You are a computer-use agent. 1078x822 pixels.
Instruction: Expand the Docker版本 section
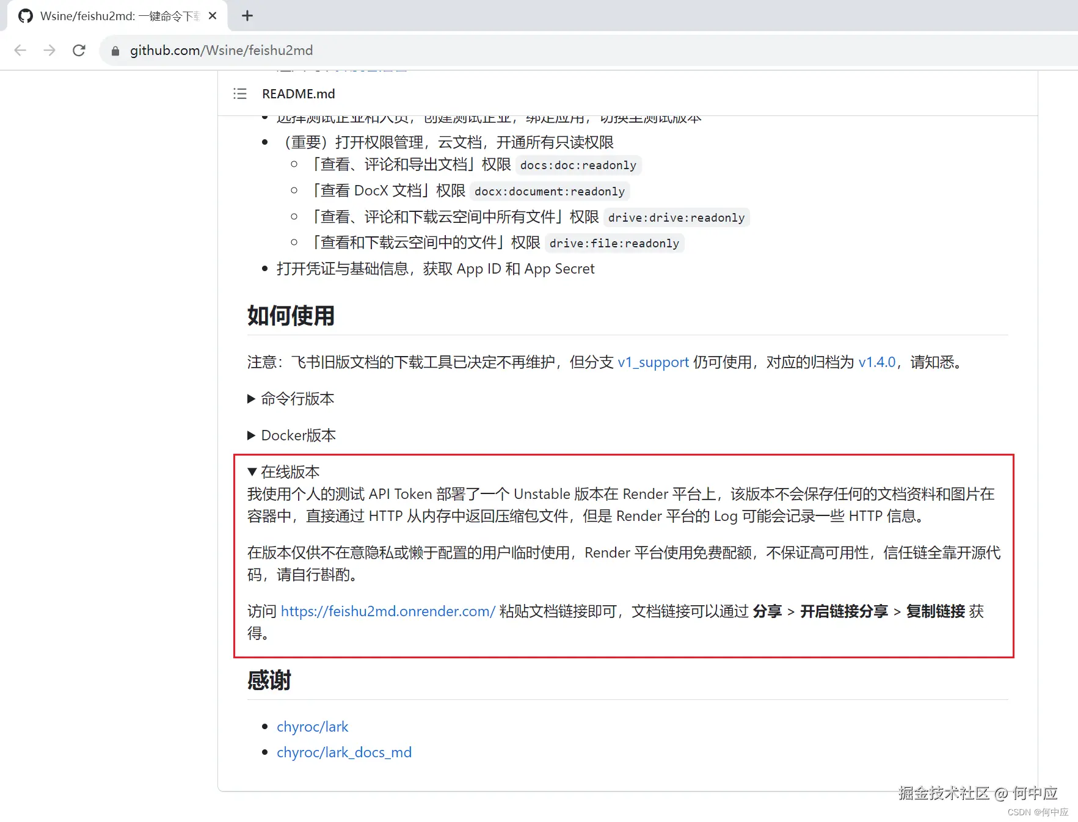coord(298,435)
